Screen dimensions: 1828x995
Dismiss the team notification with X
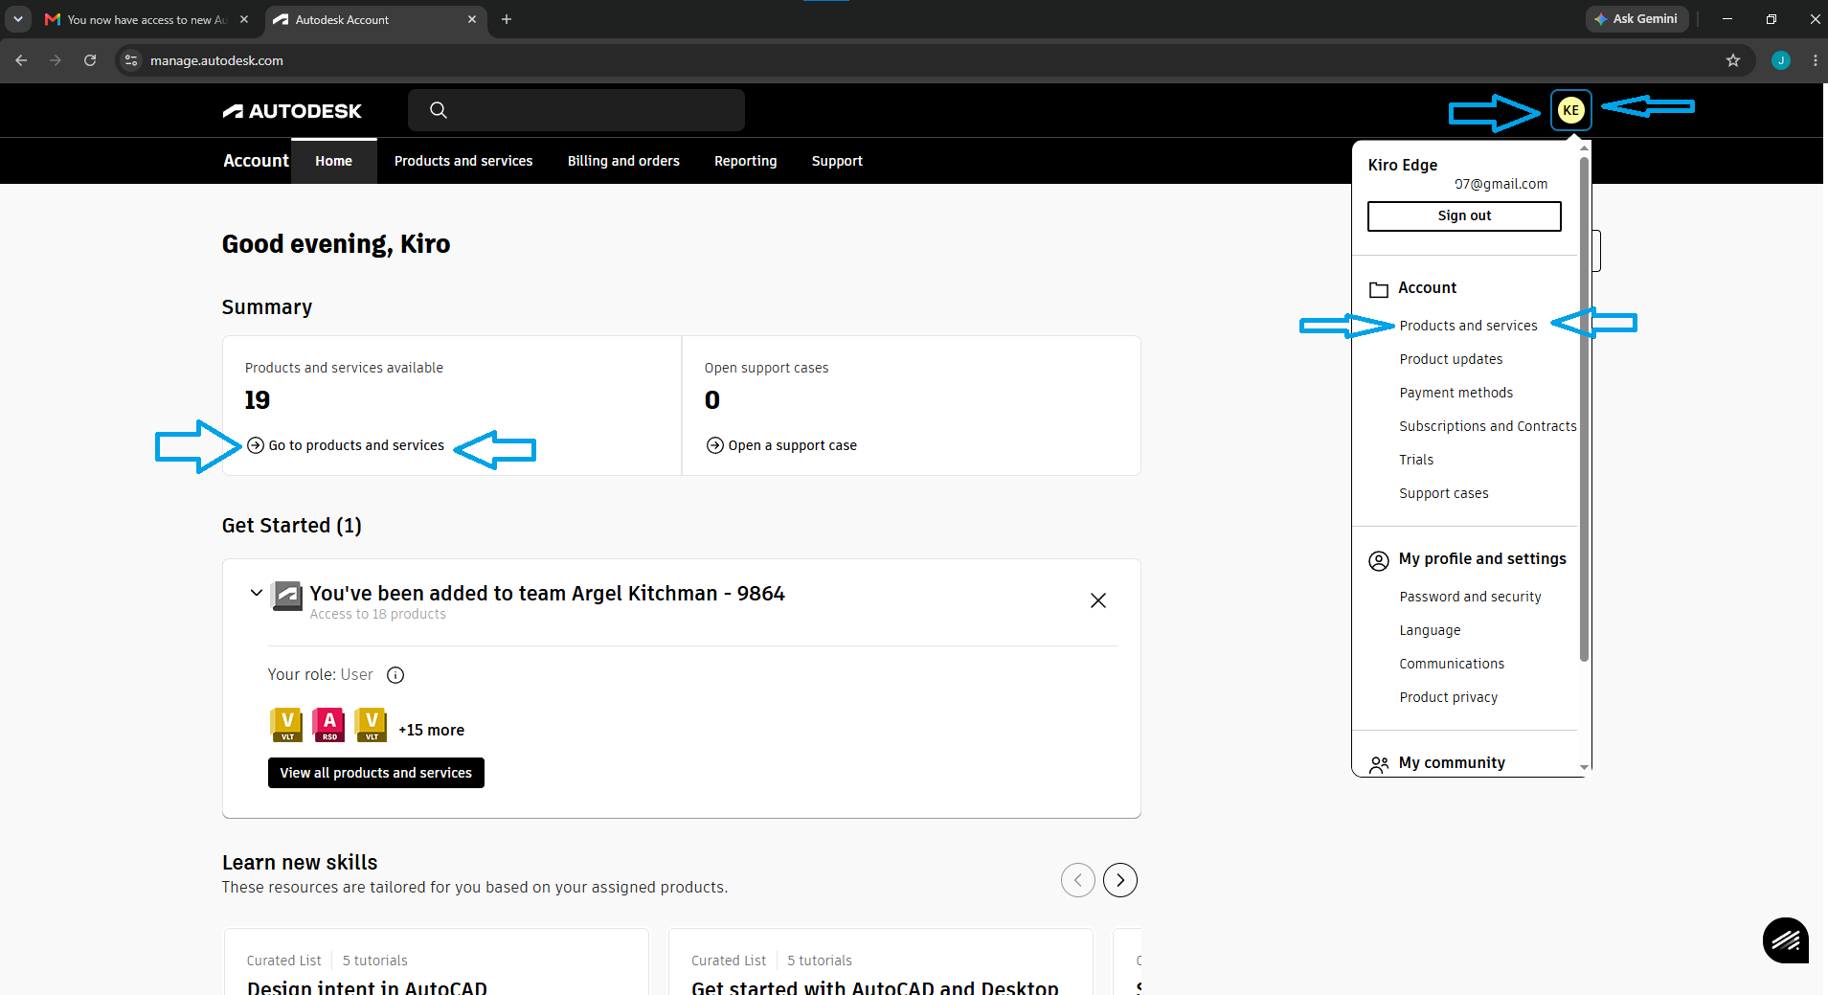click(1098, 600)
